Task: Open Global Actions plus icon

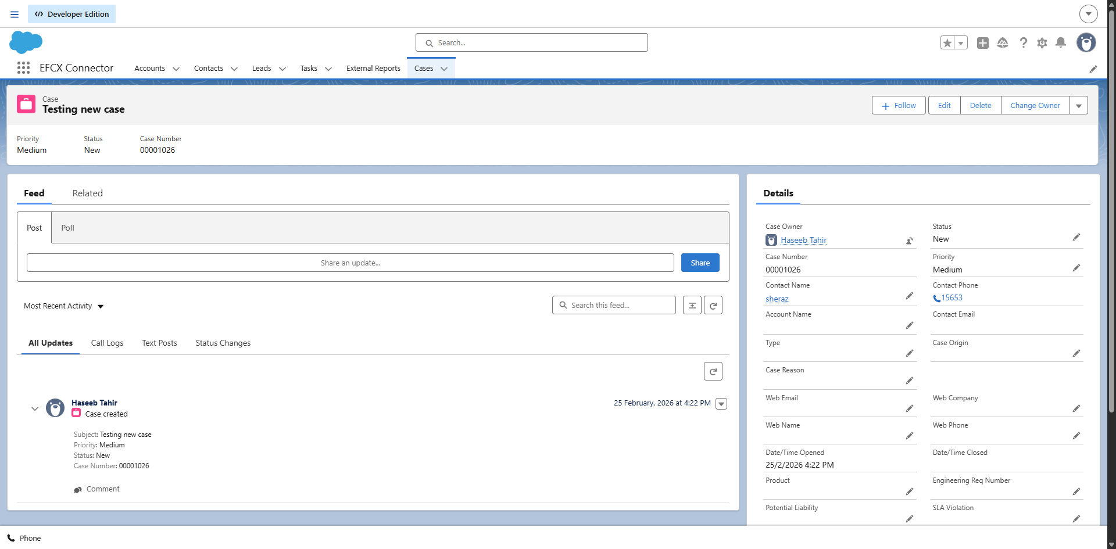Action: click(x=983, y=42)
